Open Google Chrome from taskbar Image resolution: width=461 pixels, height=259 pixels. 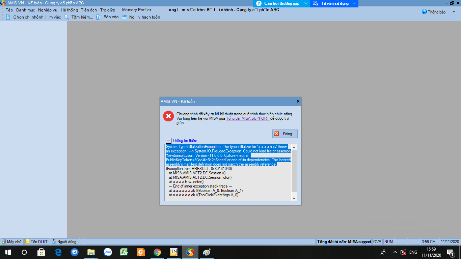click(157, 252)
